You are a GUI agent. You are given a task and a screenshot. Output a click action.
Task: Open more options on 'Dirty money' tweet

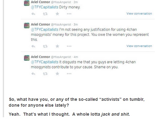point(69,14)
